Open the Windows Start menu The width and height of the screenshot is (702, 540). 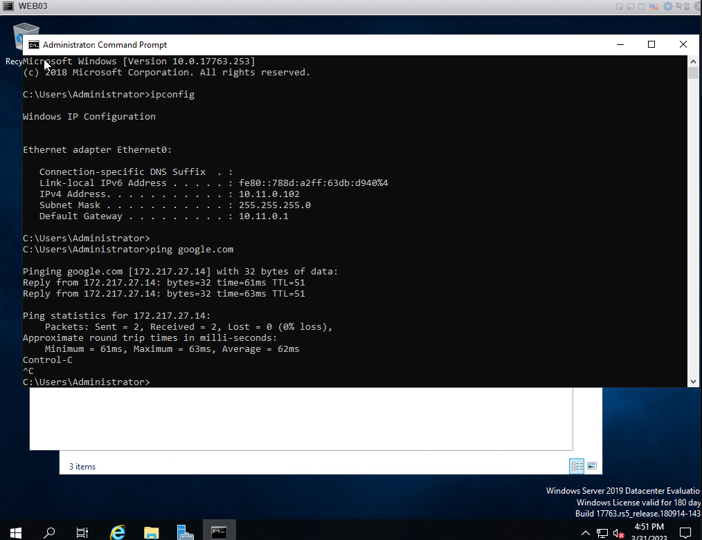pyautogui.click(x=16, y=532)
